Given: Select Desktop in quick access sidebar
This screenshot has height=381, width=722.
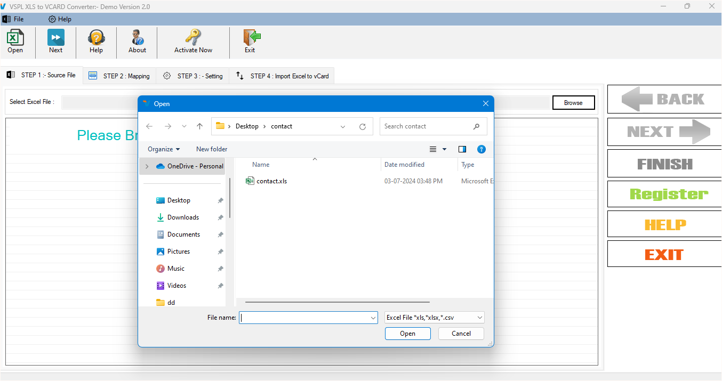Looking at the screenshot, I should [179, 200].
